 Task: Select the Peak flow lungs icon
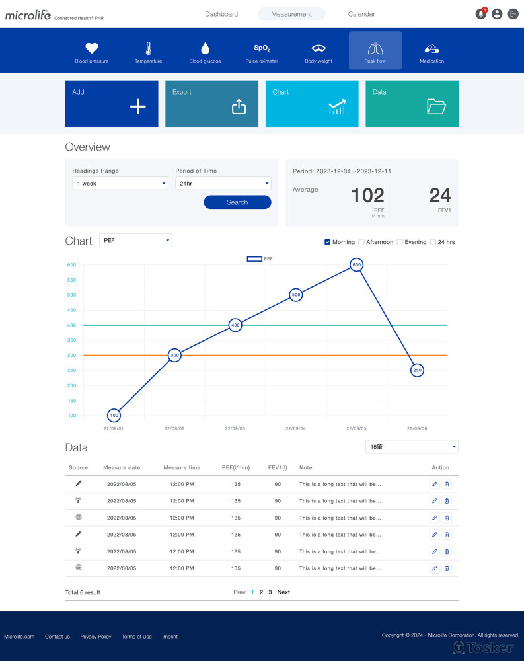[375, 49]
